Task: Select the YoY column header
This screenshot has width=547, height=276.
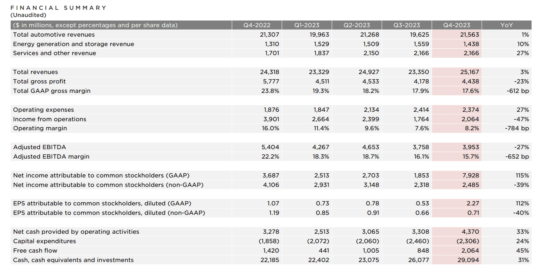Action: [x=507, y=25]
